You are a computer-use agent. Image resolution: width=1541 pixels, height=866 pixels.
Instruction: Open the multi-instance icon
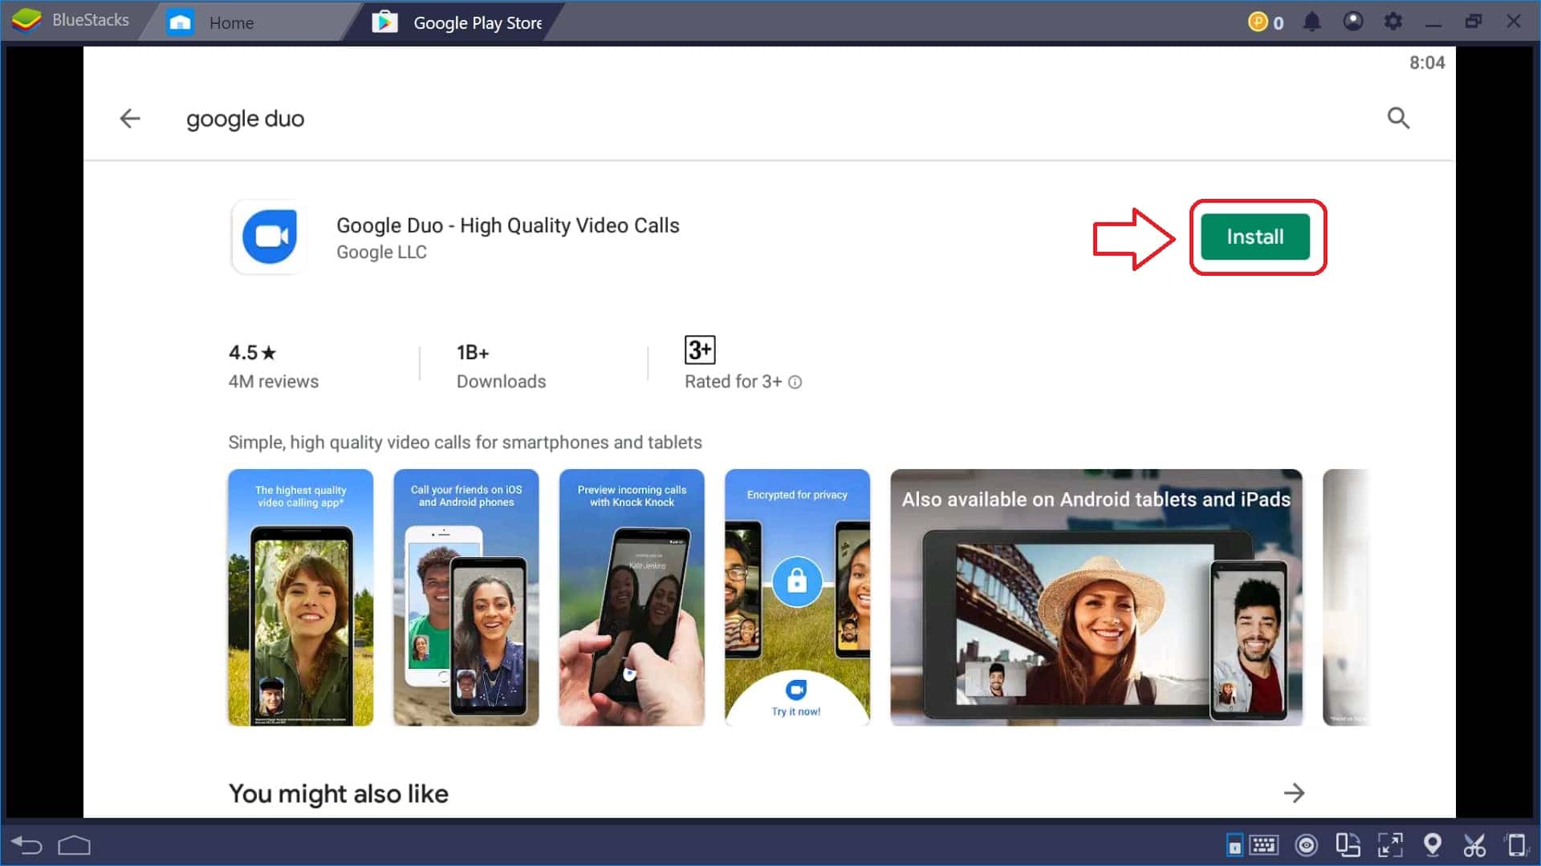coord(1348,845)
